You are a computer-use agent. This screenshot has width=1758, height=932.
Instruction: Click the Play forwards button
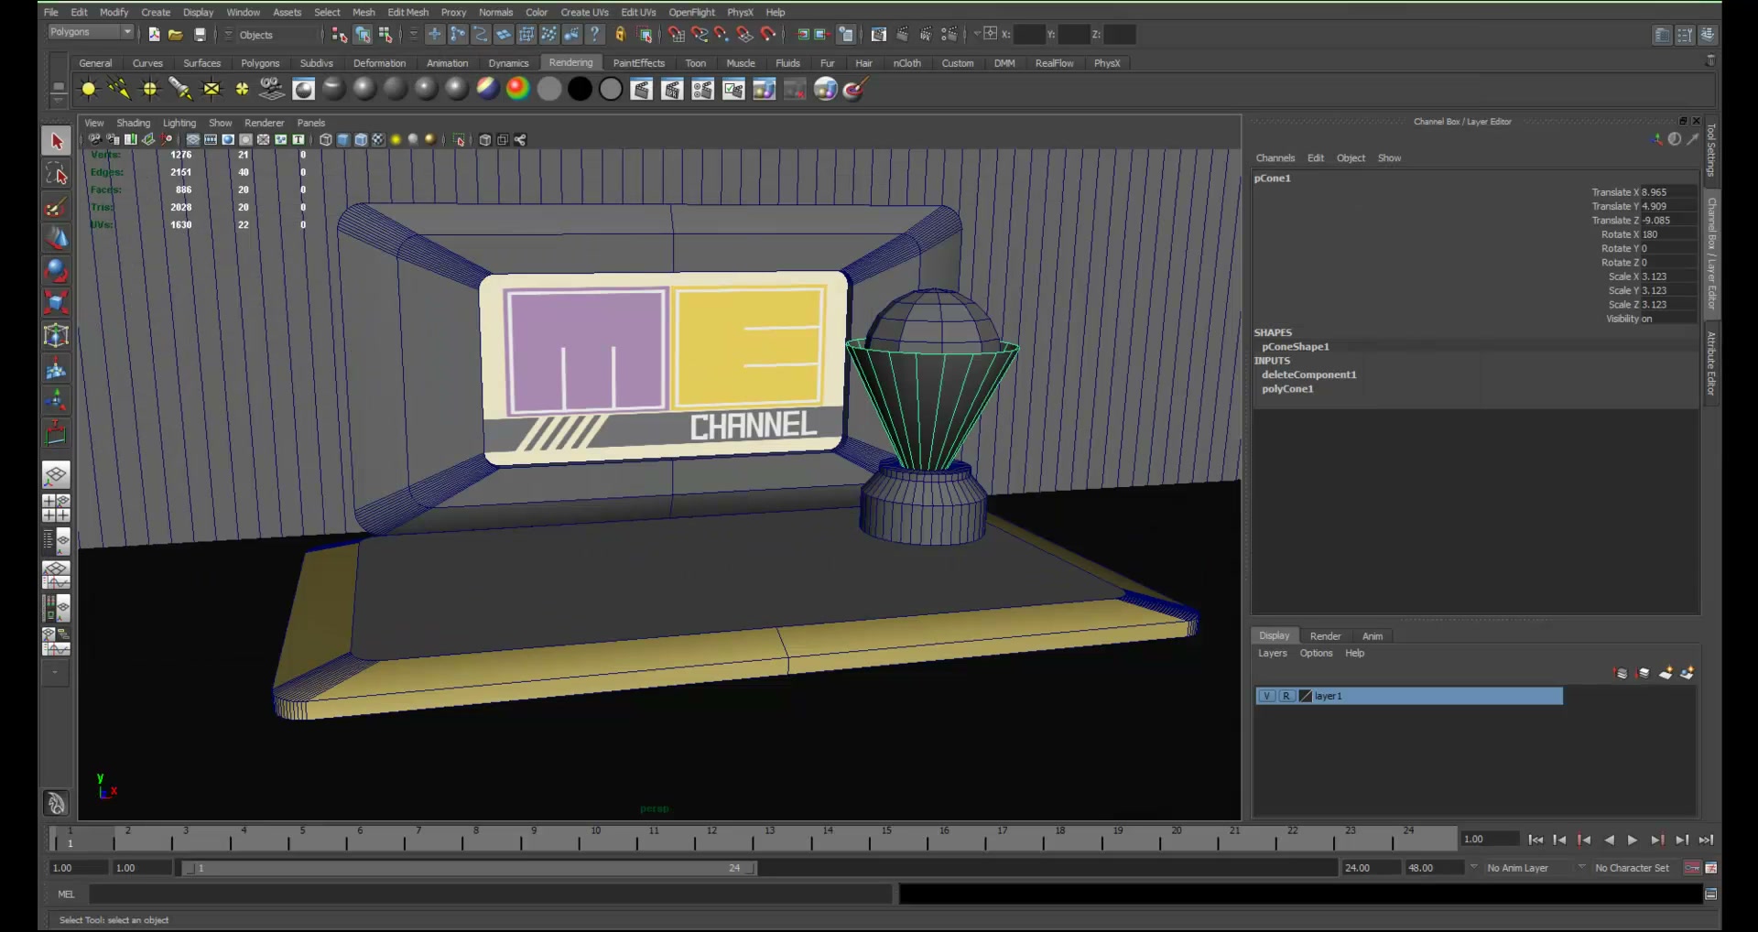(x=1633, y=840)
